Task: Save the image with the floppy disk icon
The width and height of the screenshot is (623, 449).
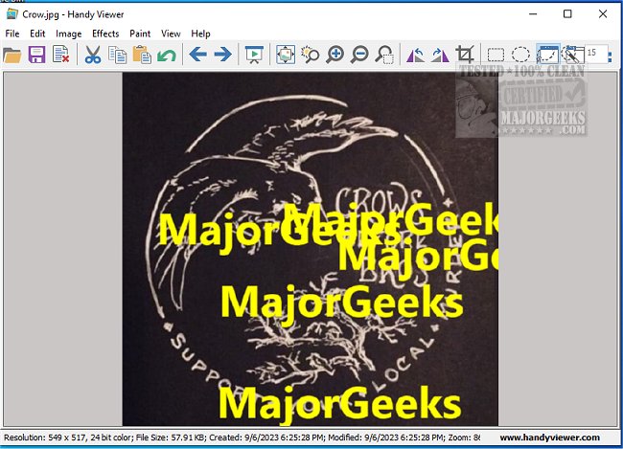Action: 36,55
